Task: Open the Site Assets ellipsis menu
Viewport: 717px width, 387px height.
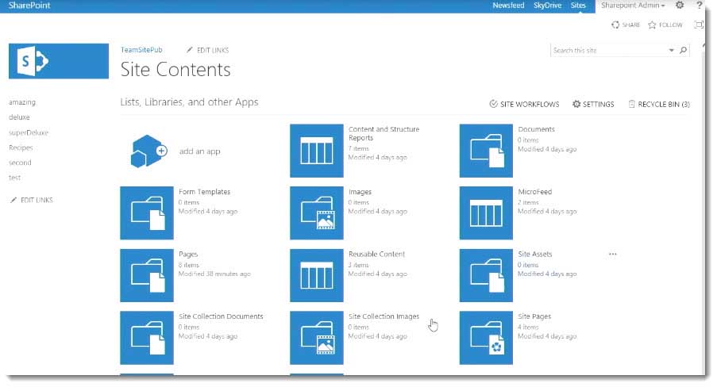Action: point(612,255)
